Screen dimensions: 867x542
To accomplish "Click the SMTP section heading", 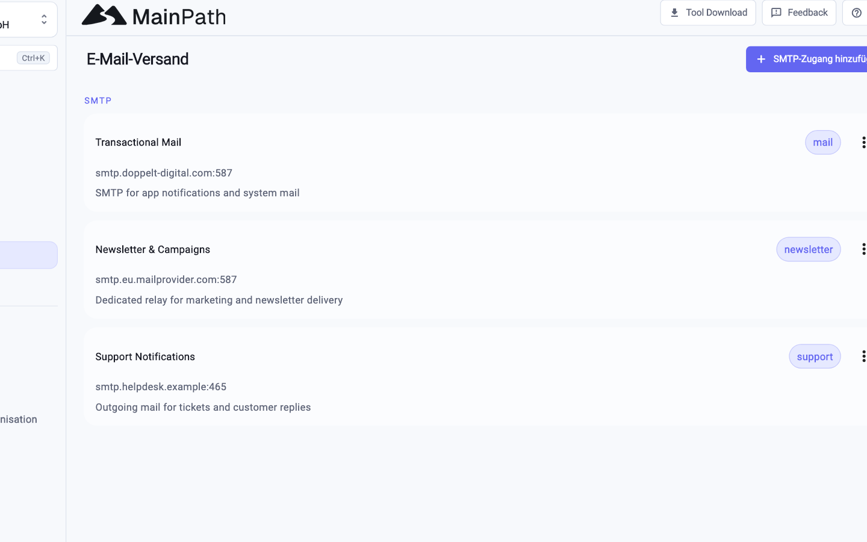I will tap(98, 101).
